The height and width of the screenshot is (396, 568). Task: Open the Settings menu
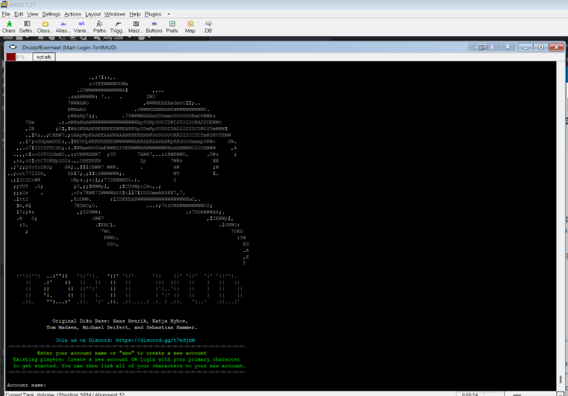tap(51, 14)
